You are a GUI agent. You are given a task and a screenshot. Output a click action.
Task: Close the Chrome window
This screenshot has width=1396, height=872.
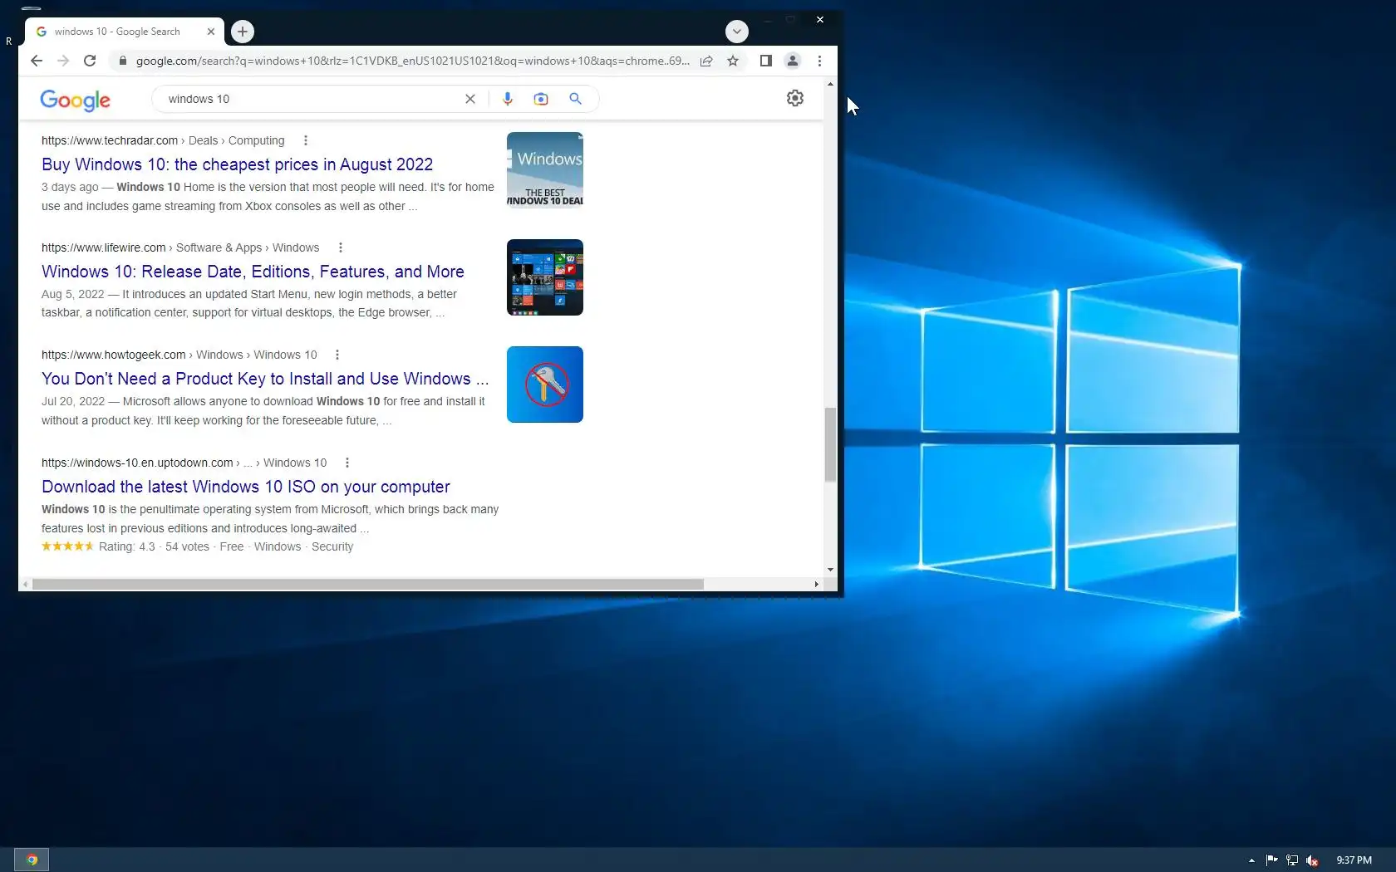(820, 19)
